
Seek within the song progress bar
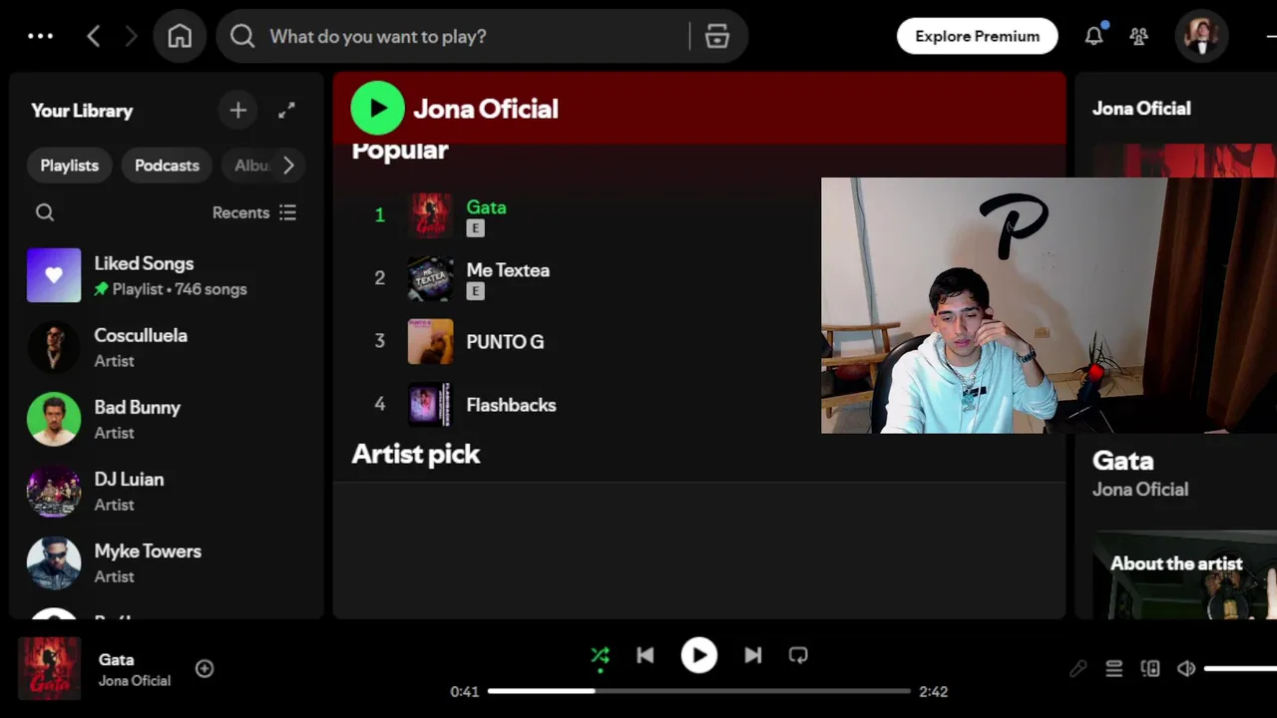pos(699,691)
